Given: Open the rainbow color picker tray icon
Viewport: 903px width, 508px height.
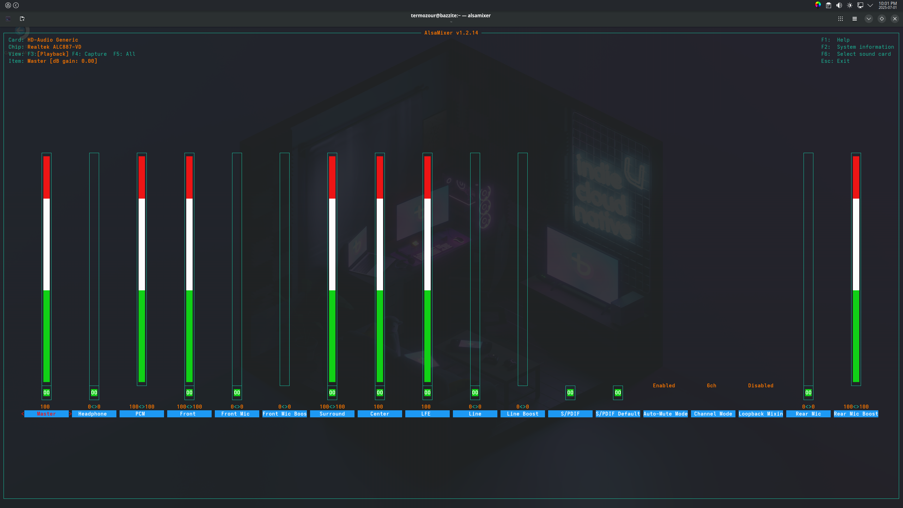Looking at the screenshot, I should coord(818,5).
